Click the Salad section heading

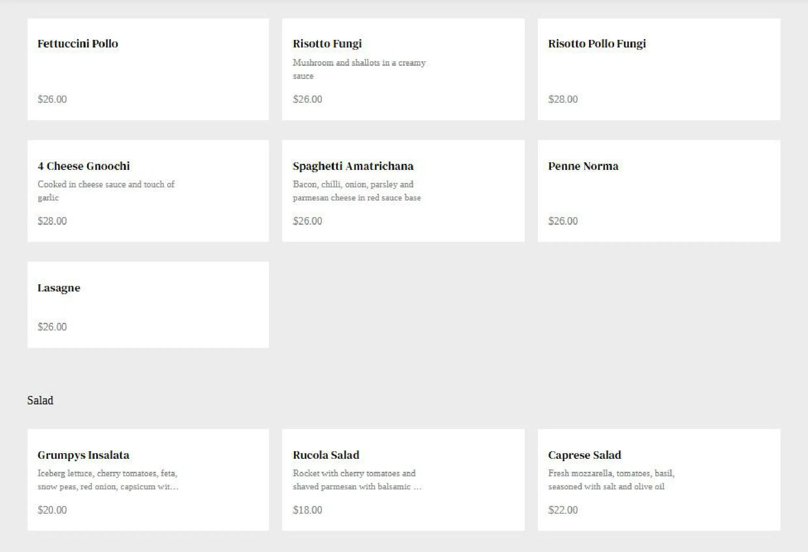[40, 400]
